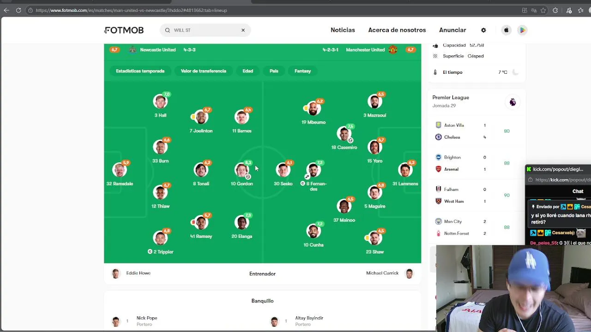Open Aston Villa vs Chelsea match
This screenshot has width=591, height=332.
(x=476, y=131)
